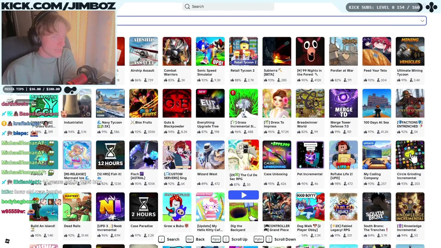The height and width of the screenshot is (248, 441).
Task: Select The Cul De Sac RPG thumbnail
Action: pos(244,155)
